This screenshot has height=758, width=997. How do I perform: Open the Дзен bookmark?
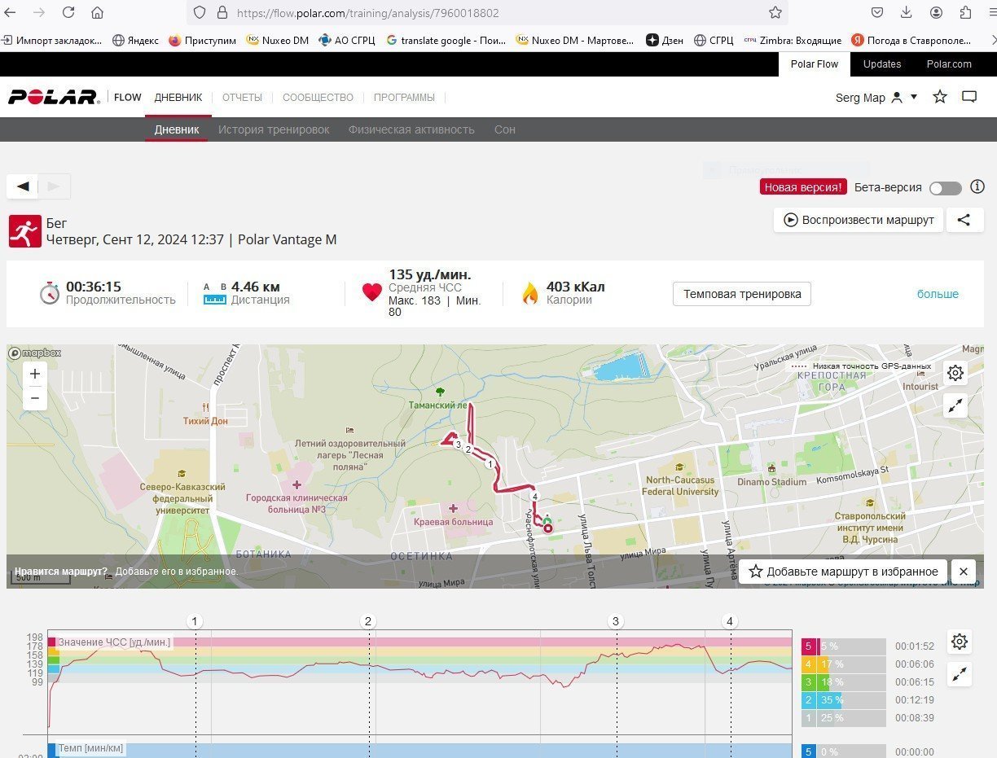tap(664, 40)
